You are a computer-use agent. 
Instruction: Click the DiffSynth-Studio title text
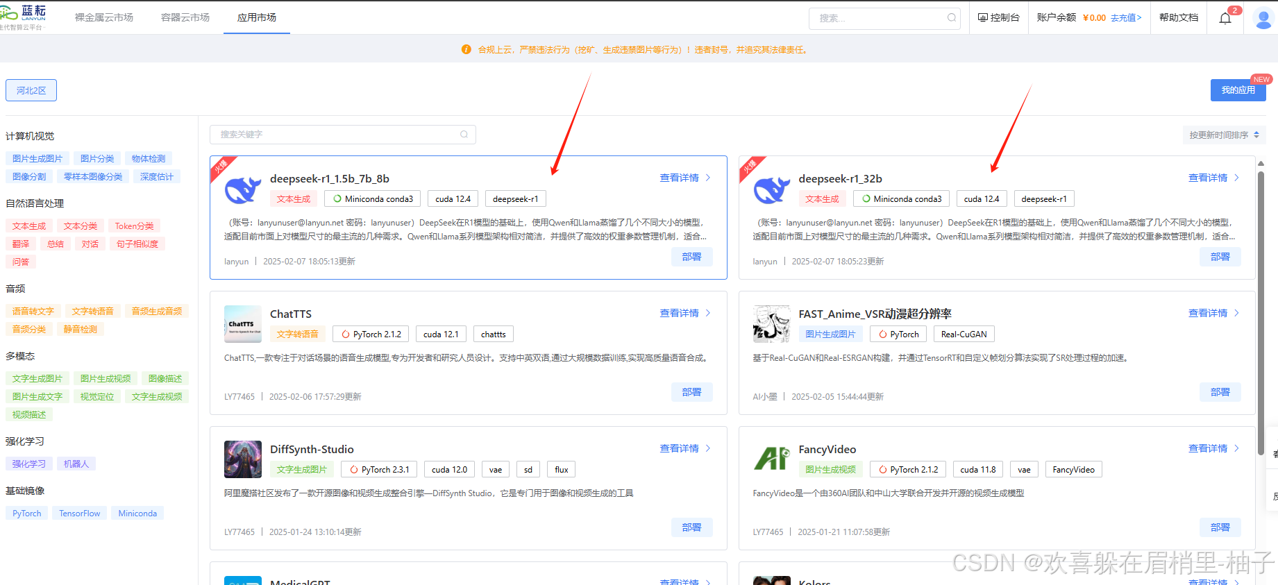coord(312,449)
